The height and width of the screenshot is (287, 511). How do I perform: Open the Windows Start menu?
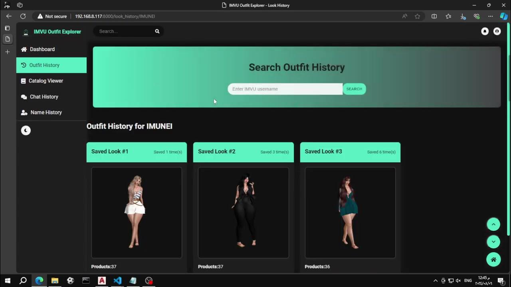pyautogui.click(x=8, y=281)
